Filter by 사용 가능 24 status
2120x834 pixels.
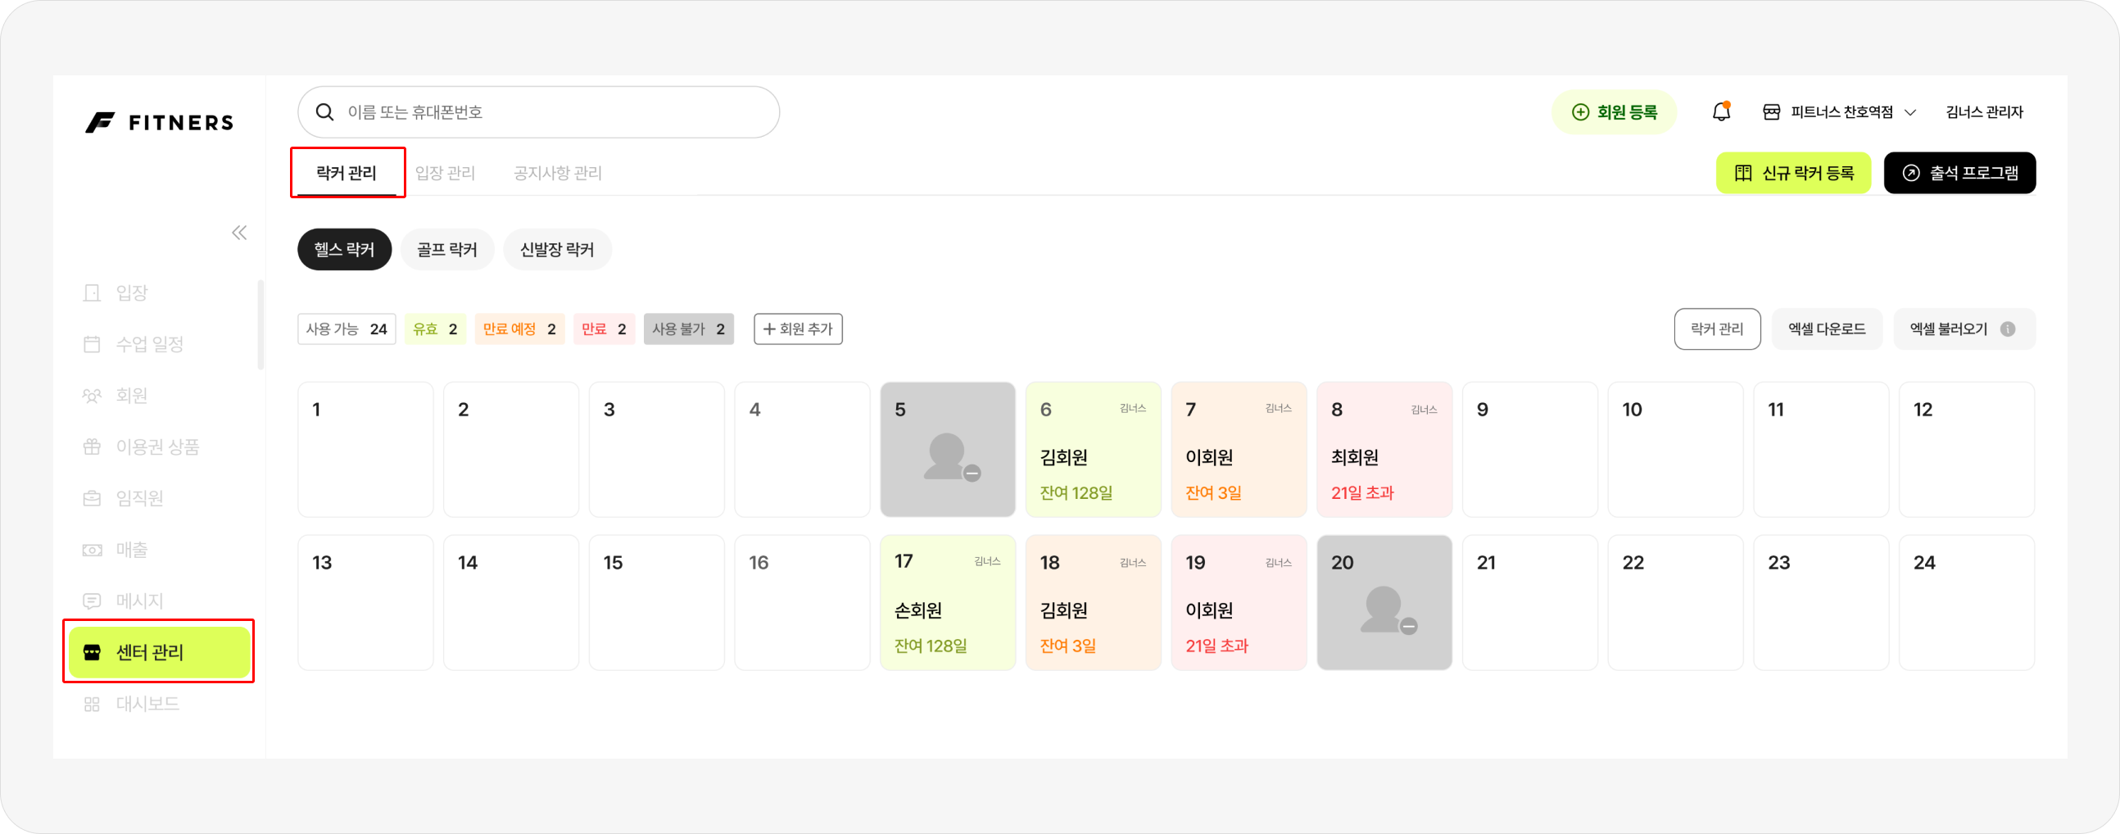point(347,329)
